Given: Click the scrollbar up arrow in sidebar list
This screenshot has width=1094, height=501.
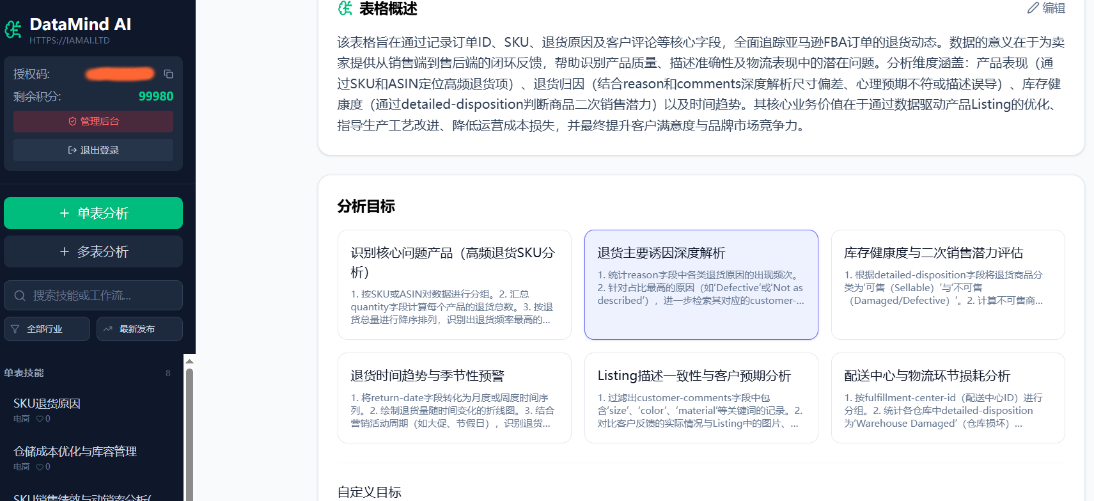Looking at the screenshot, I should coord(189,362).
